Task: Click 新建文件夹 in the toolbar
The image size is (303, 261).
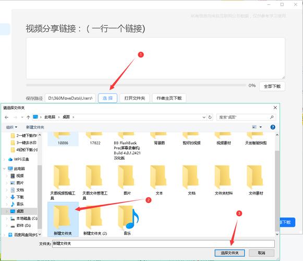Action: [x=35, y=127]
